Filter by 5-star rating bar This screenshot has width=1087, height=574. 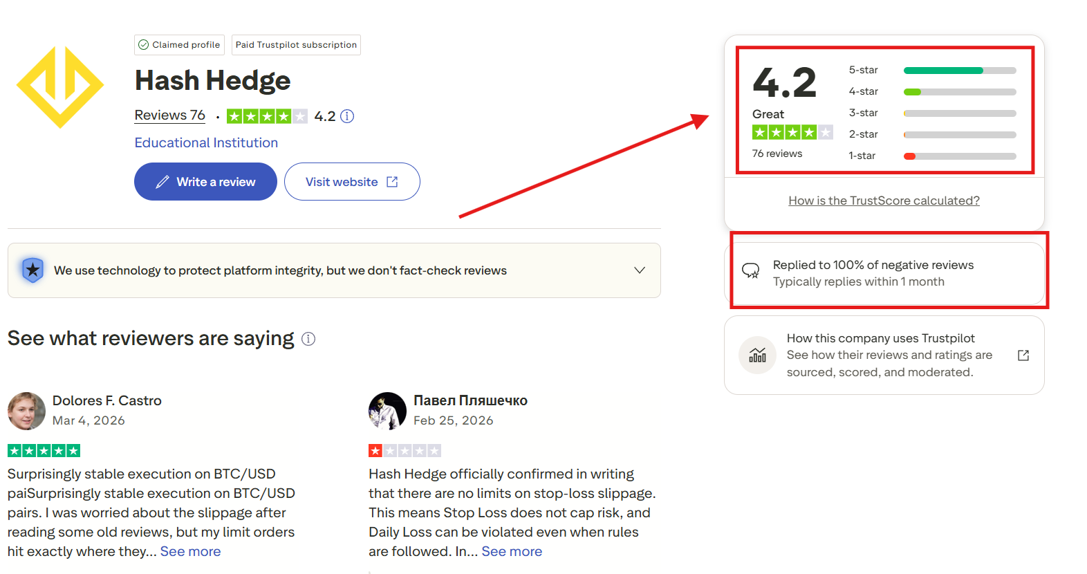click(x=960, y=71)
